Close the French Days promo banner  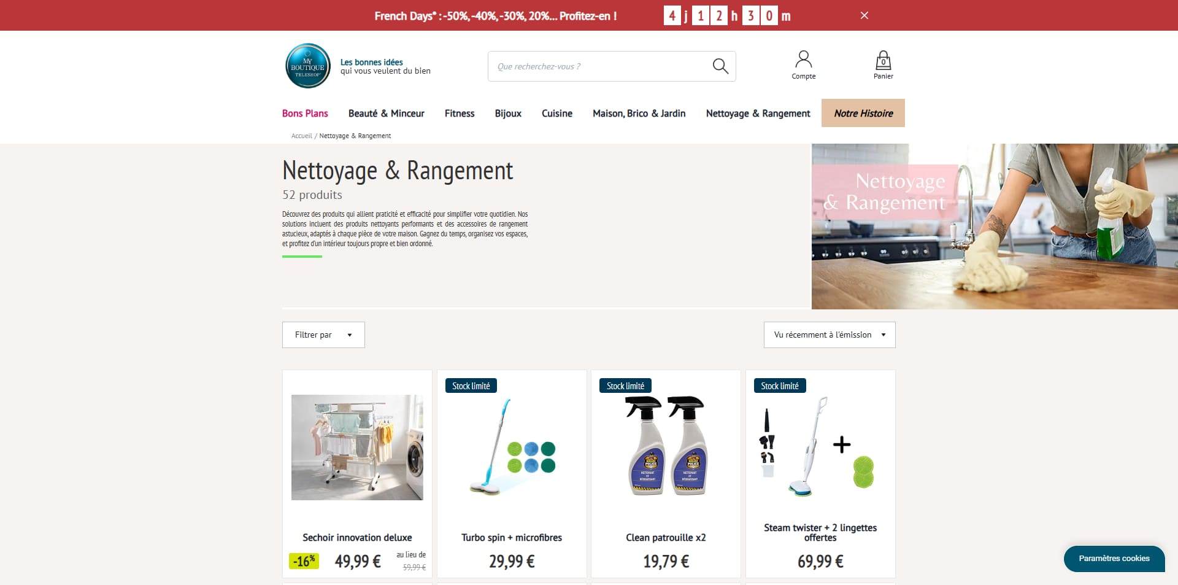pyautogui.click(x=864, y=15)
